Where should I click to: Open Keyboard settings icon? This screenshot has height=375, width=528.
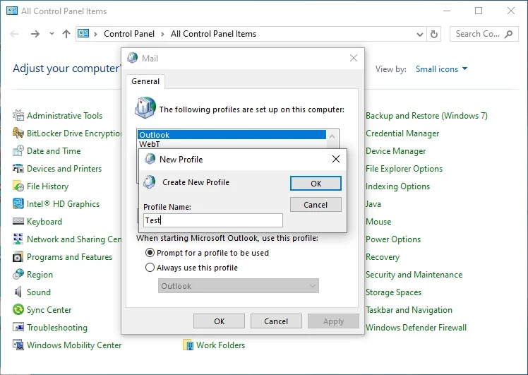click(x=18, y=221)
